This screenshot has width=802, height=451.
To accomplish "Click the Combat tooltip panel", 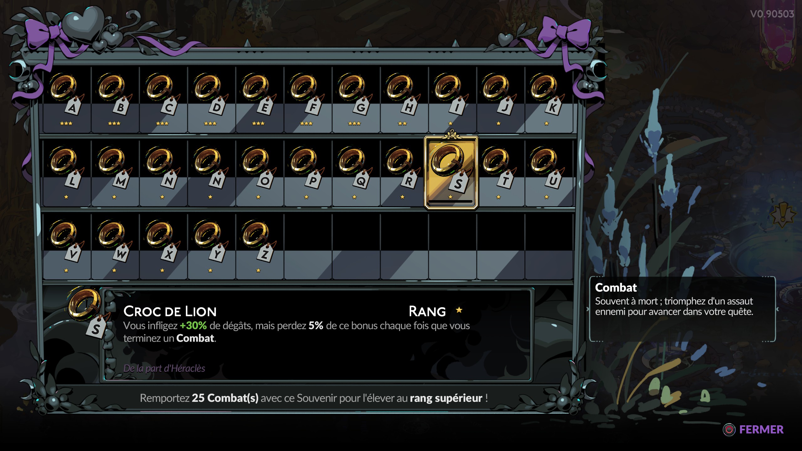I will (683, 309).
